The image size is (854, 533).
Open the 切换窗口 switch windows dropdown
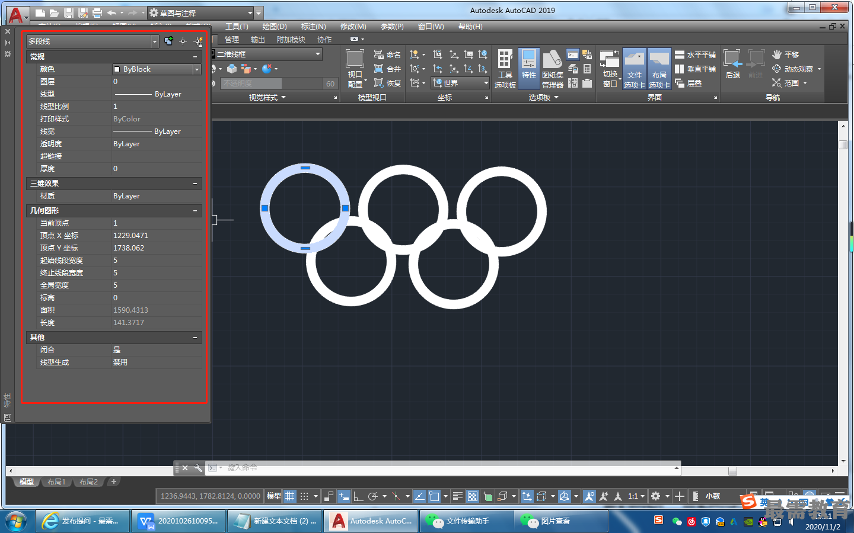coord(610,69)
